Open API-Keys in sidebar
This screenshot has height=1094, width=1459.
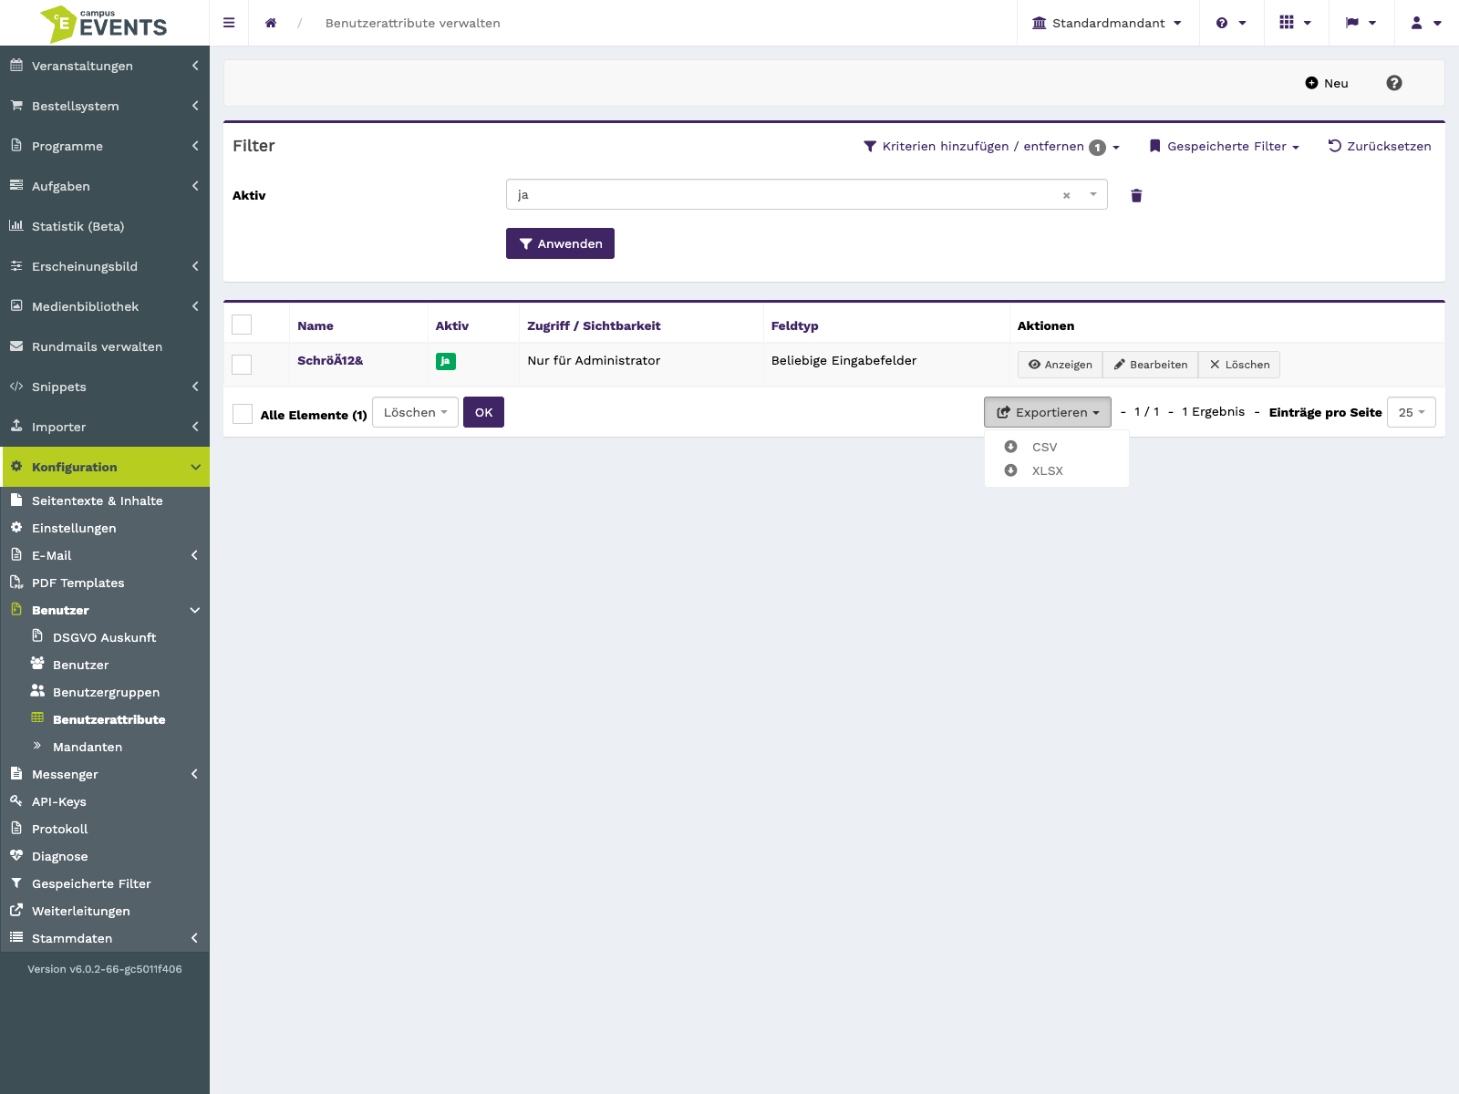pos(105,801)
